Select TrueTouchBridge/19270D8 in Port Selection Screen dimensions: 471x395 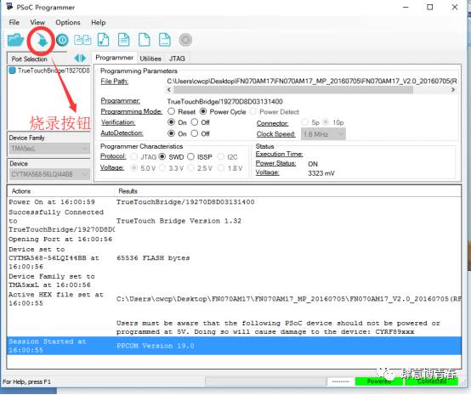click(x=49, y=71)
